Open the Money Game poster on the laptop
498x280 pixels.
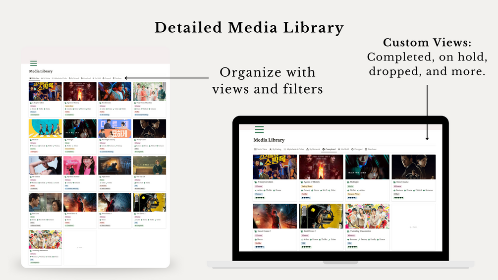click(x=414, y=167)
